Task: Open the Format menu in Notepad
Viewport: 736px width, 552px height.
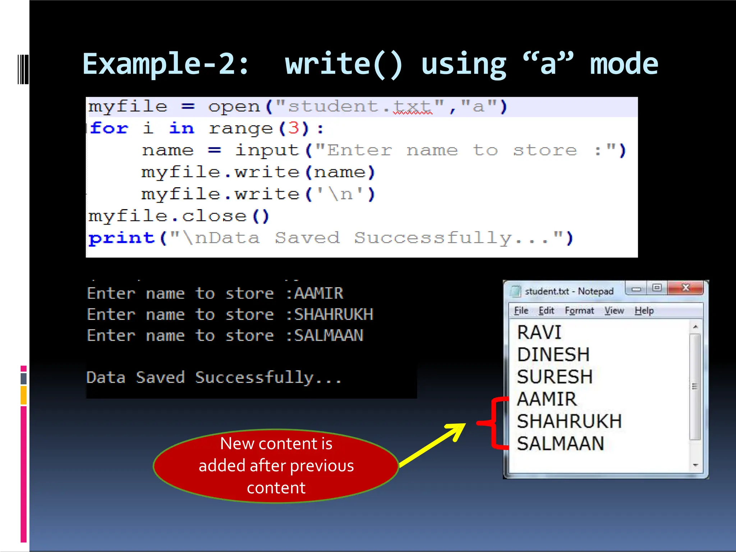Action: (x=579, y=310)
